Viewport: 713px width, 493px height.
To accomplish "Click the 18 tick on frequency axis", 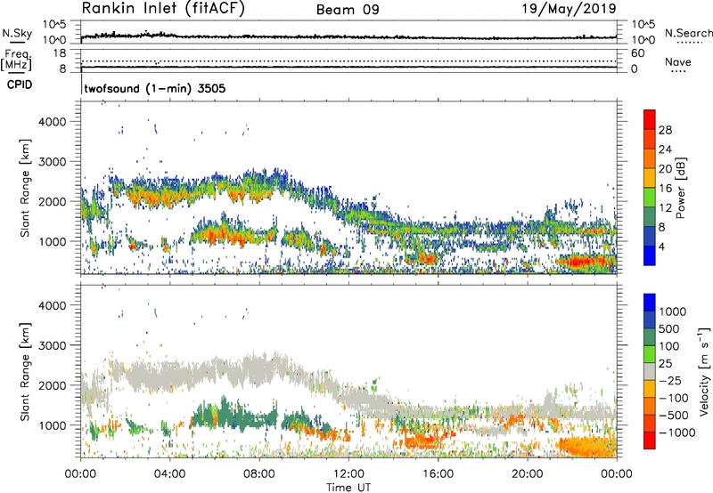I will [x=59, y=53].
